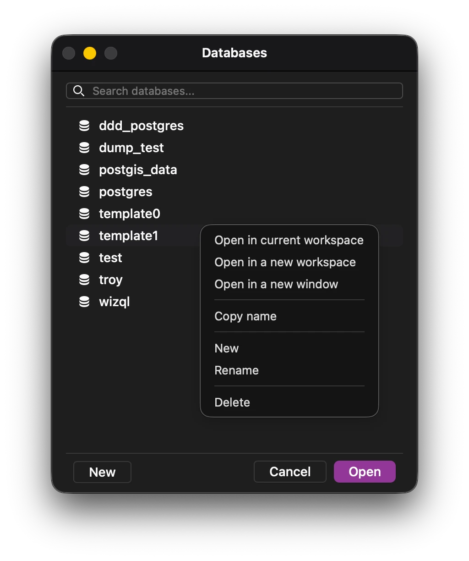Click the New button at bottom left

tap(102, 472)
